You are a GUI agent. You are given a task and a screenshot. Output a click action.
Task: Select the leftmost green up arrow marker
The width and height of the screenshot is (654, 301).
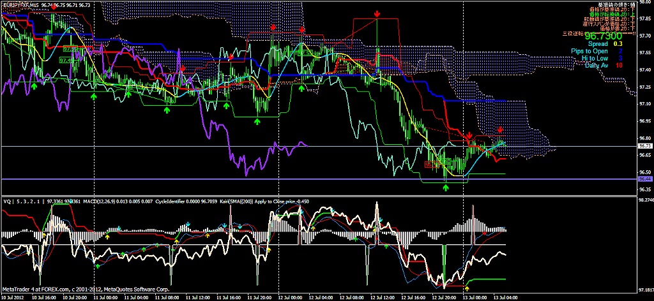pyautogui.click(x=34, y=87)
